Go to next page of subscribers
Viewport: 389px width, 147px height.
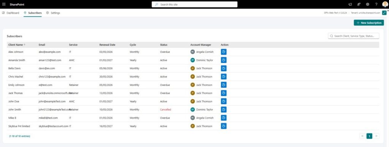[x=376, y=136]
